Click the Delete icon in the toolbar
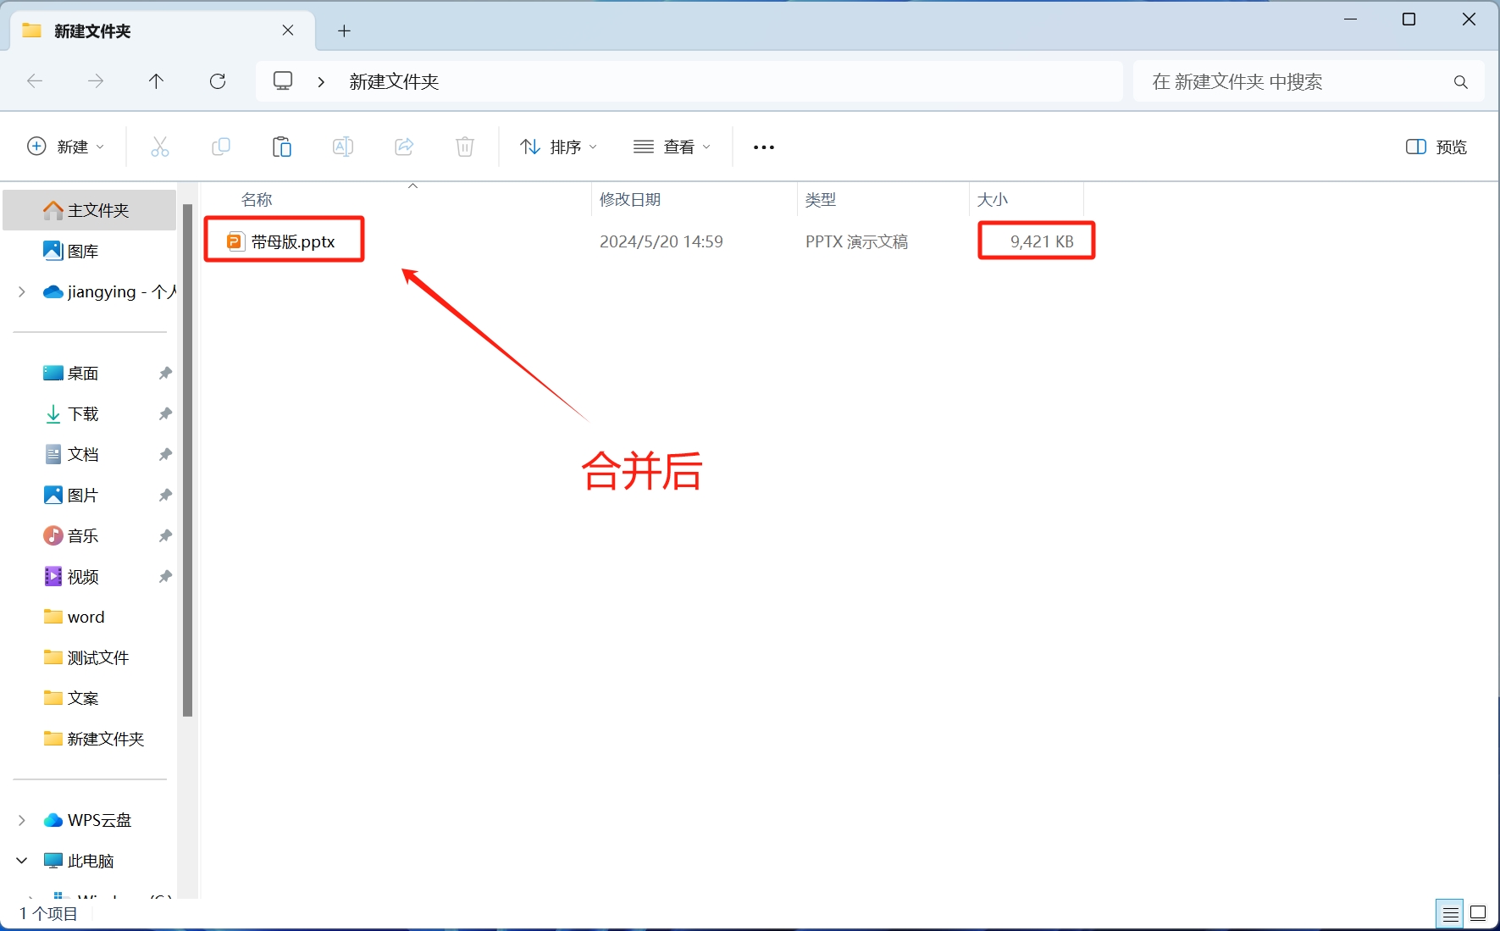This screenshot has width=1500, height=931. (464, 147)
